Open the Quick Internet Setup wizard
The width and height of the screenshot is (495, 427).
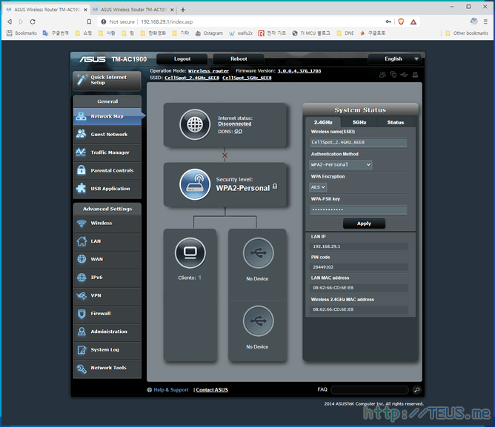click(x=107, y=81)
